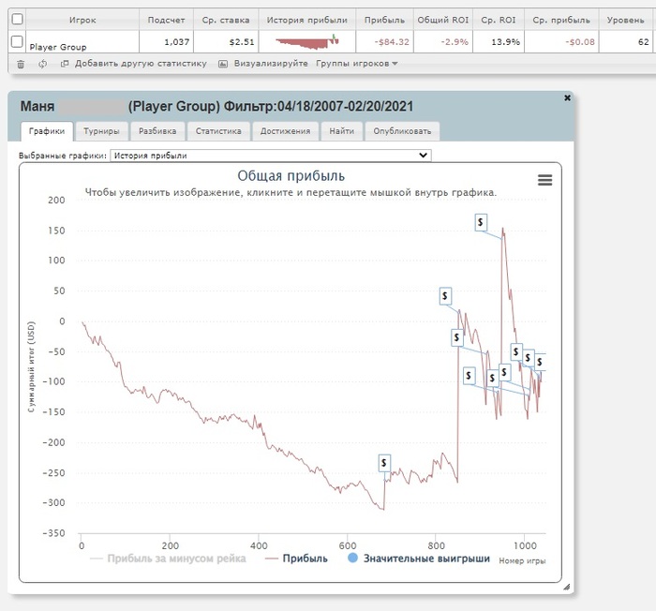Click the 13.9% average ROI value
Image resolution: width=656 pixels, height=611 pixels.
[x=505, y=42]
